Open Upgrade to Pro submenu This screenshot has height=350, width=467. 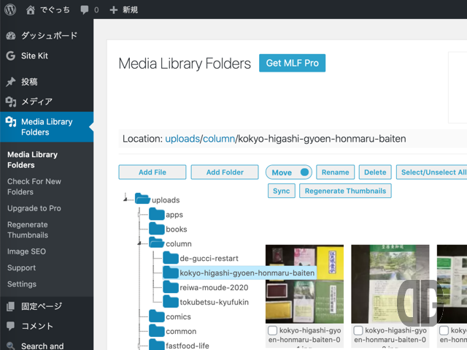[34, 208]
